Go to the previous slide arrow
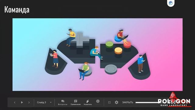This screenshot has width=195, height=110. pyautogui.click(x=15, y=102)
